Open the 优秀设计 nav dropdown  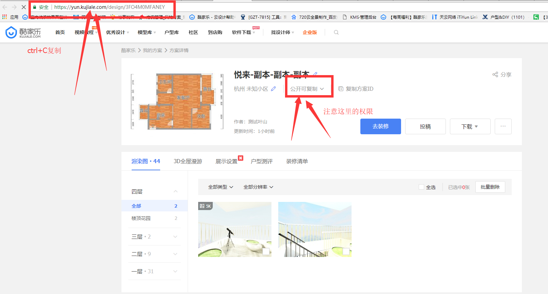pyautogui.click(x=117, y=32)
